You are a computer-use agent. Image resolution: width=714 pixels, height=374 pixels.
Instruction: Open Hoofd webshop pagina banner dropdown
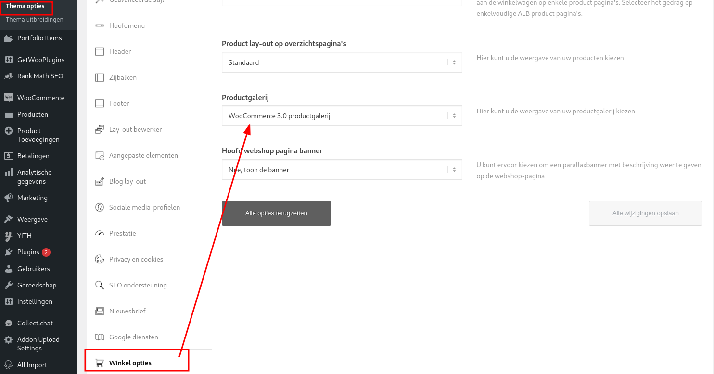pyautogui.click(x=342, y=170)
